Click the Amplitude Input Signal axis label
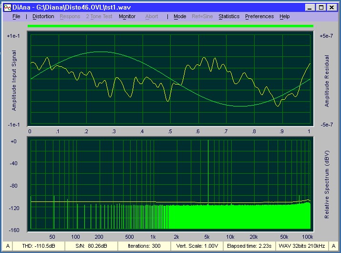Screen dimensions: 341x253 14,81
